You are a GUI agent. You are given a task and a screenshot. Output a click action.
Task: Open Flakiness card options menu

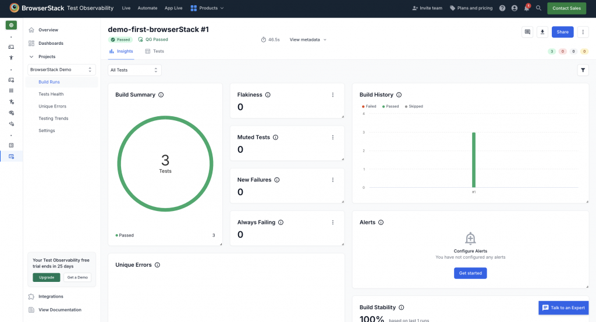[332, 95]
